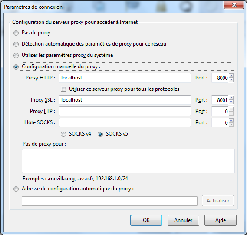This screenshot has height=235, width=247.
Task: Decrease the SSL proxy port with down arrow
Action: click(231, 102)
